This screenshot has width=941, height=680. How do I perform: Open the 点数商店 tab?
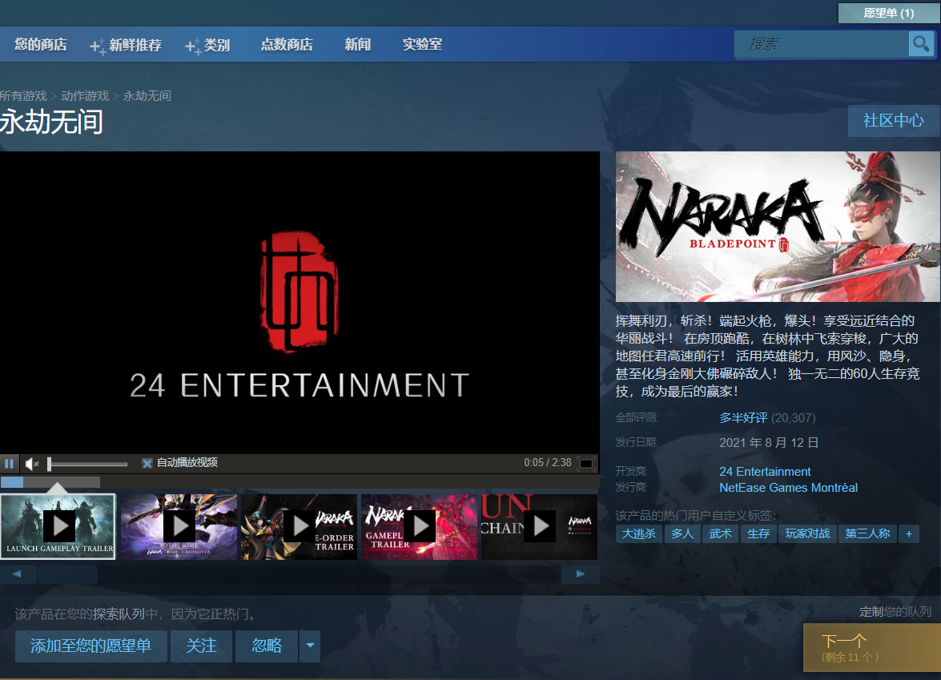(x=287, y=44)
